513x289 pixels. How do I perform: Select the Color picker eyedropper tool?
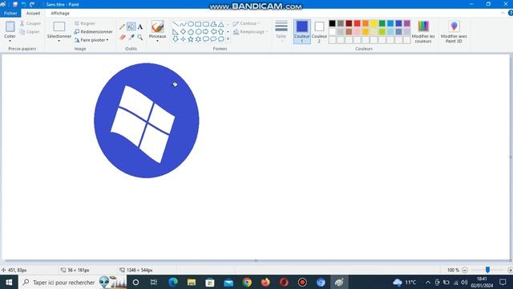131,38
